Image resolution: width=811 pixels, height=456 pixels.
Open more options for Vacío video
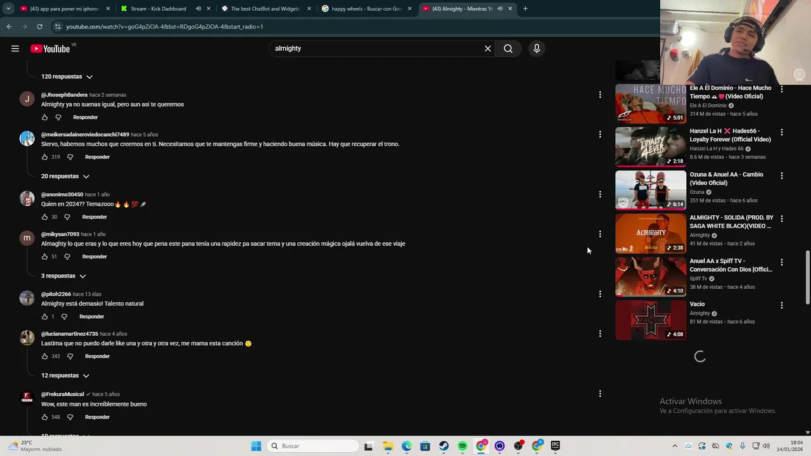pos(781,305)
